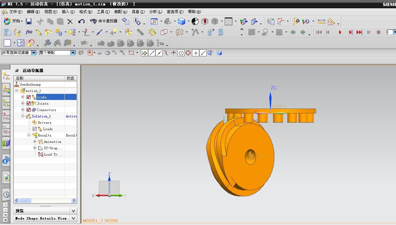Click the measure angle icon

(x=331, y=21)
